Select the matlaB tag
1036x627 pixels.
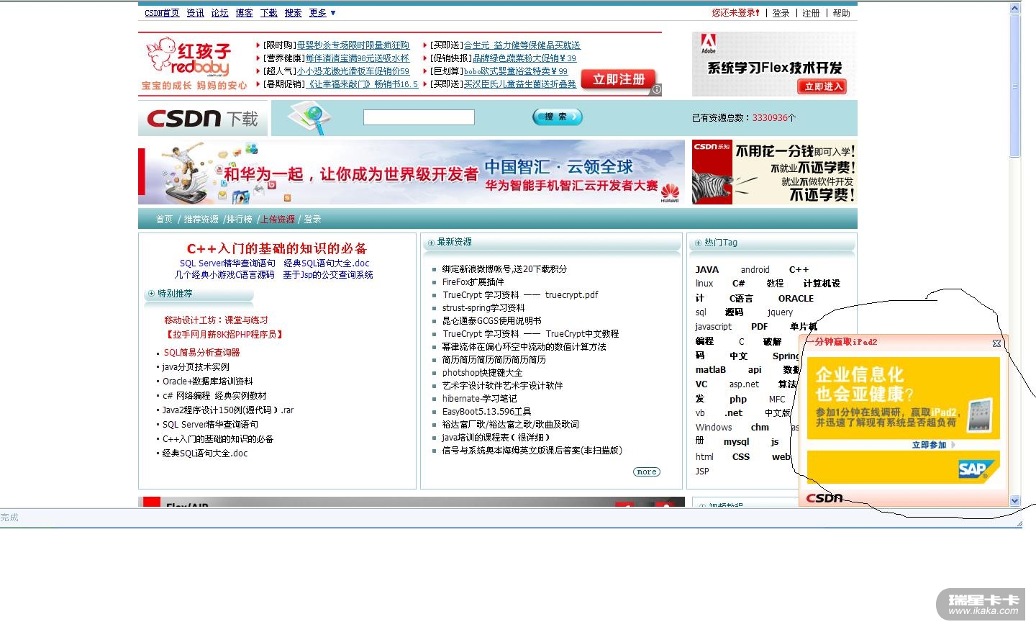coord(711,370)
